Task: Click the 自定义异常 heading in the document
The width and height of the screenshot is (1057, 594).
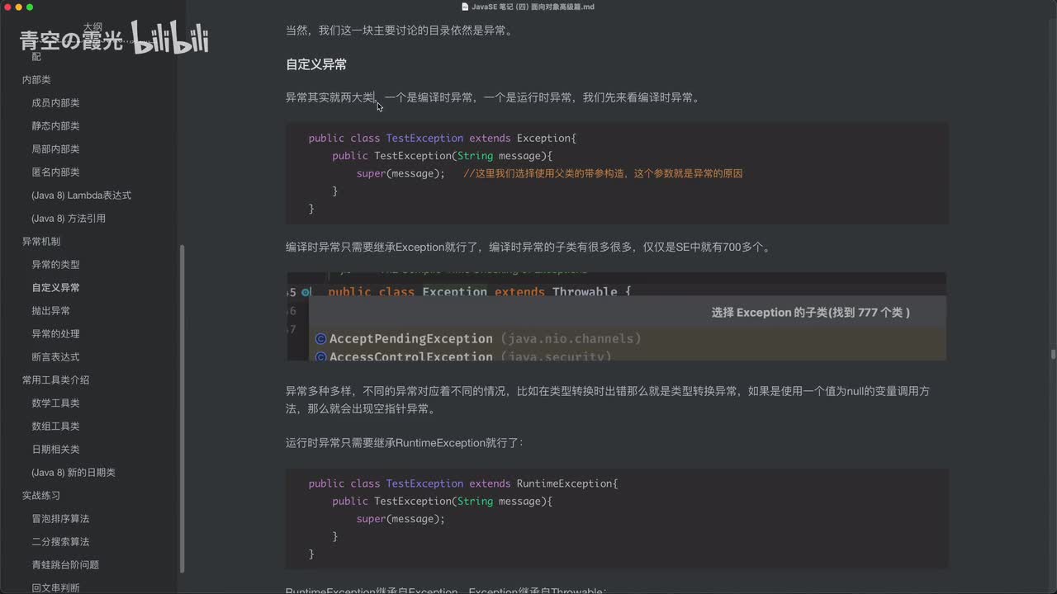Action: pyautogui.click(x=315, y=64)
